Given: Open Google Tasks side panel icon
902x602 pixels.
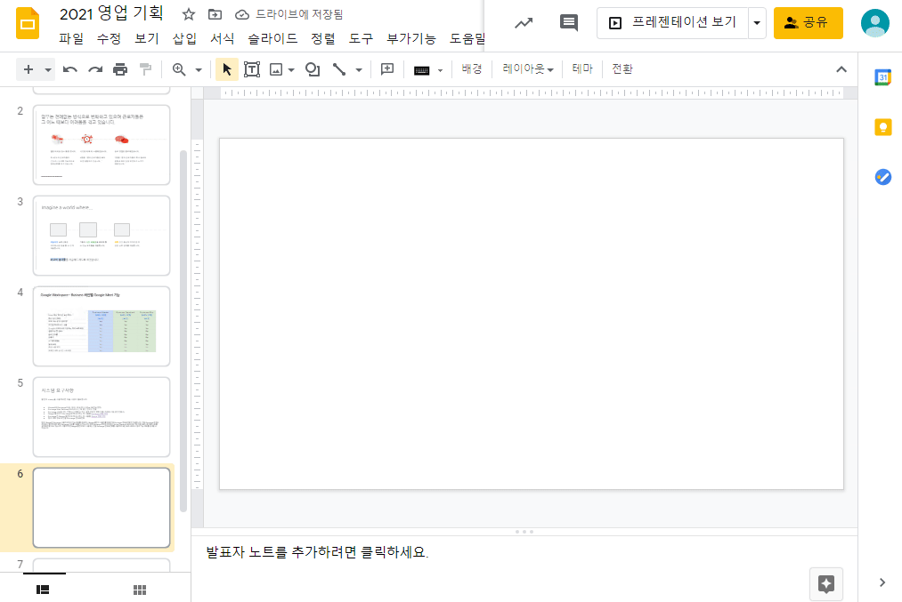Looking at the screenshot, I should [x=883, y=177].
